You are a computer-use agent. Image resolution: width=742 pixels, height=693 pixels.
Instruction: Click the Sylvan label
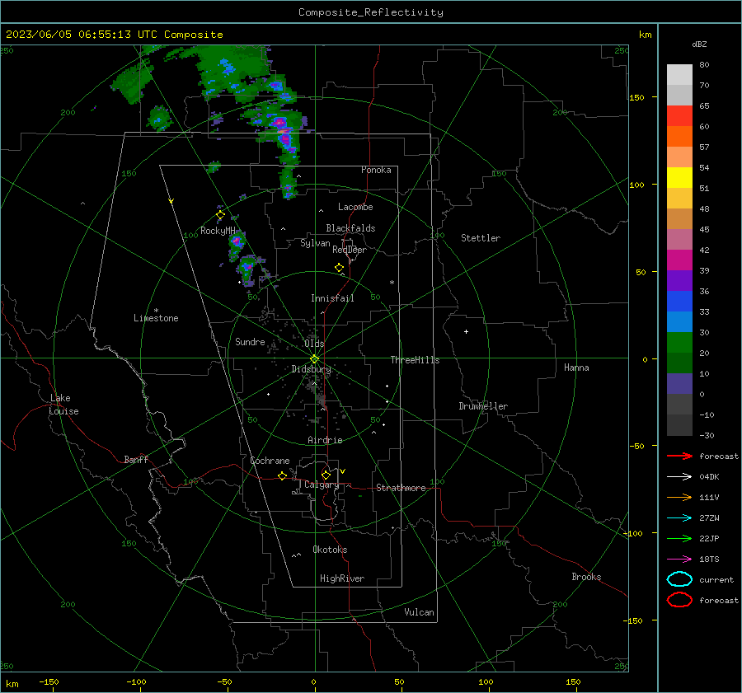point(315,243)
